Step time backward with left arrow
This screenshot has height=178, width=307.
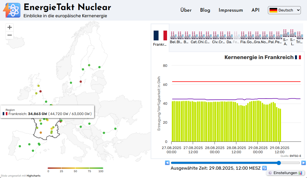tap(167, 163)
